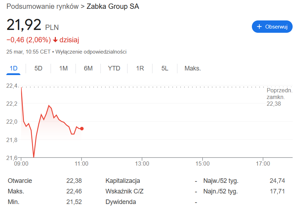This screenshot has width=300, height=210.
Task: Follow the stock with the Obserwuj button
Action: (x=272, y=26)
